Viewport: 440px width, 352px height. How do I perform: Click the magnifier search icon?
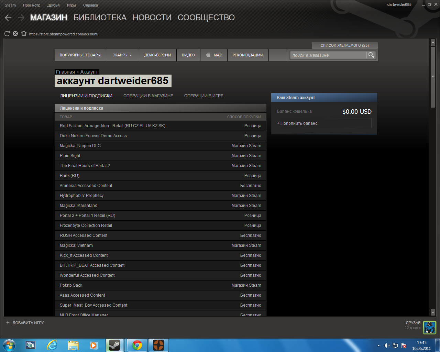coord(371,55)
